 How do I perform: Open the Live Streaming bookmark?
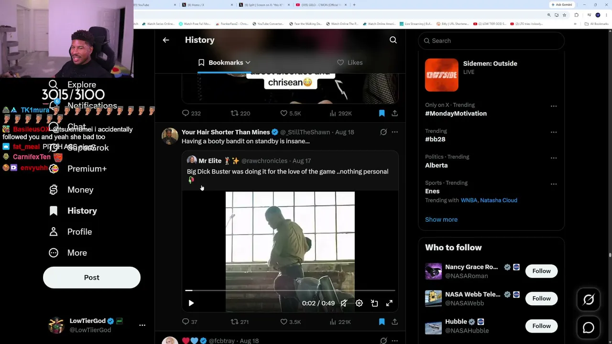click(415, 24)
